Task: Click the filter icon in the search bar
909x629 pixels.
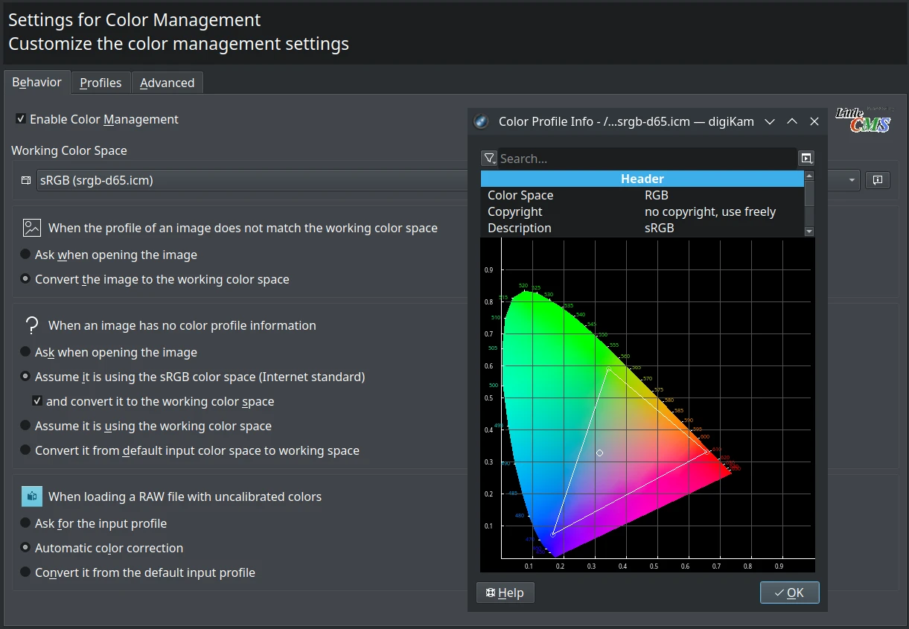Action: 489,158
